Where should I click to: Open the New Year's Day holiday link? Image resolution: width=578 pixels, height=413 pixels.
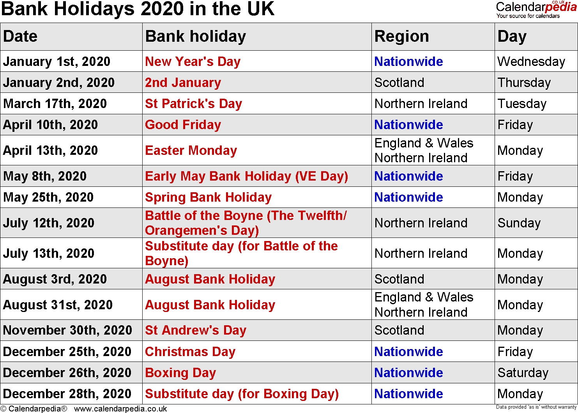click(193, 62)
